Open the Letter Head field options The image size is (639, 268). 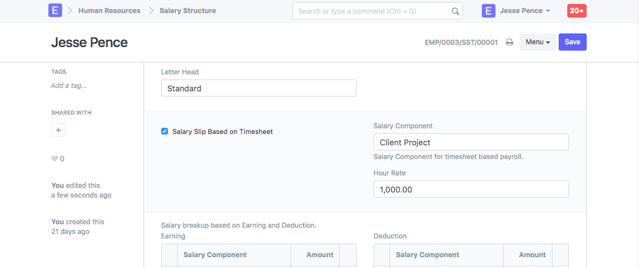coord(259,88)
